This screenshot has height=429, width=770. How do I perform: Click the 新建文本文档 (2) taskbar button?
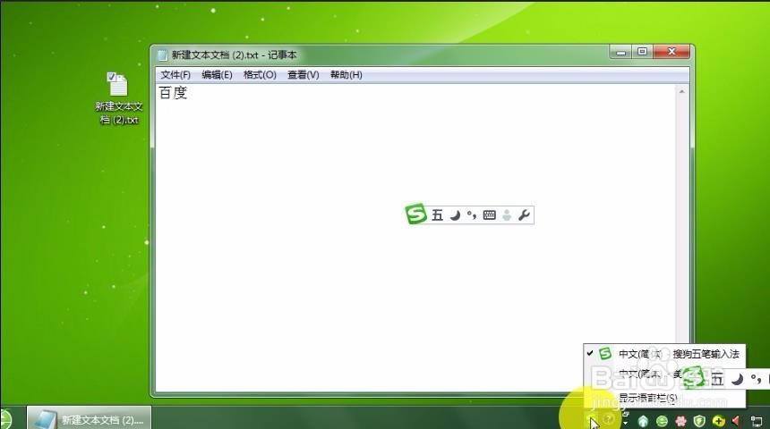coord(89,418)
